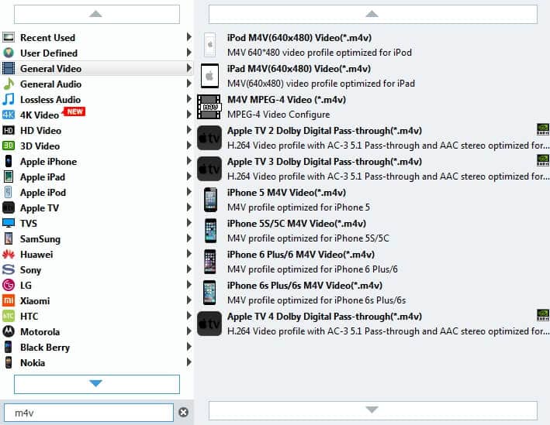Click the Apple iPad category icon

click(x=9, y=177)
